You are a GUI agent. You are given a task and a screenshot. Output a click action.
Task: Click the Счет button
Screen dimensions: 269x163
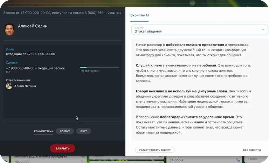(x=83, y=131)
